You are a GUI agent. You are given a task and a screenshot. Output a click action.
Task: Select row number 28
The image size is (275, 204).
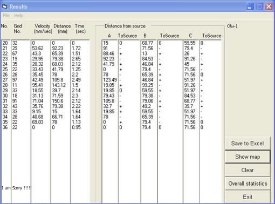5,85
